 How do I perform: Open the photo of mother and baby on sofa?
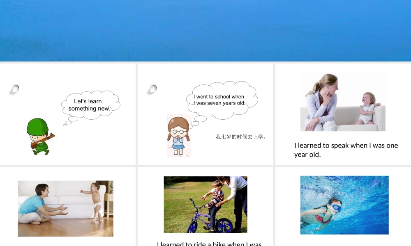[x=343, y=102]
